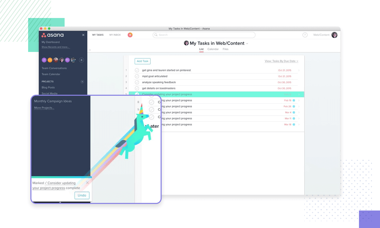Select the orange 'CG' team member avatar
Viewport: 380px width, 228px height.
tap(50, 60)
